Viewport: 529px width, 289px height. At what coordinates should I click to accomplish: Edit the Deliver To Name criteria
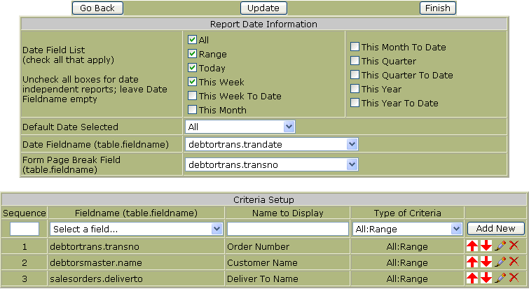pos(500,278)
